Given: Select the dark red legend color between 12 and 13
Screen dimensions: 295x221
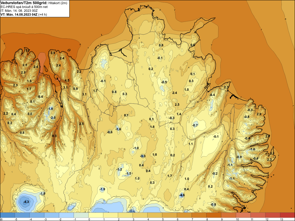Looking at the screenshot, I should 273,215.
